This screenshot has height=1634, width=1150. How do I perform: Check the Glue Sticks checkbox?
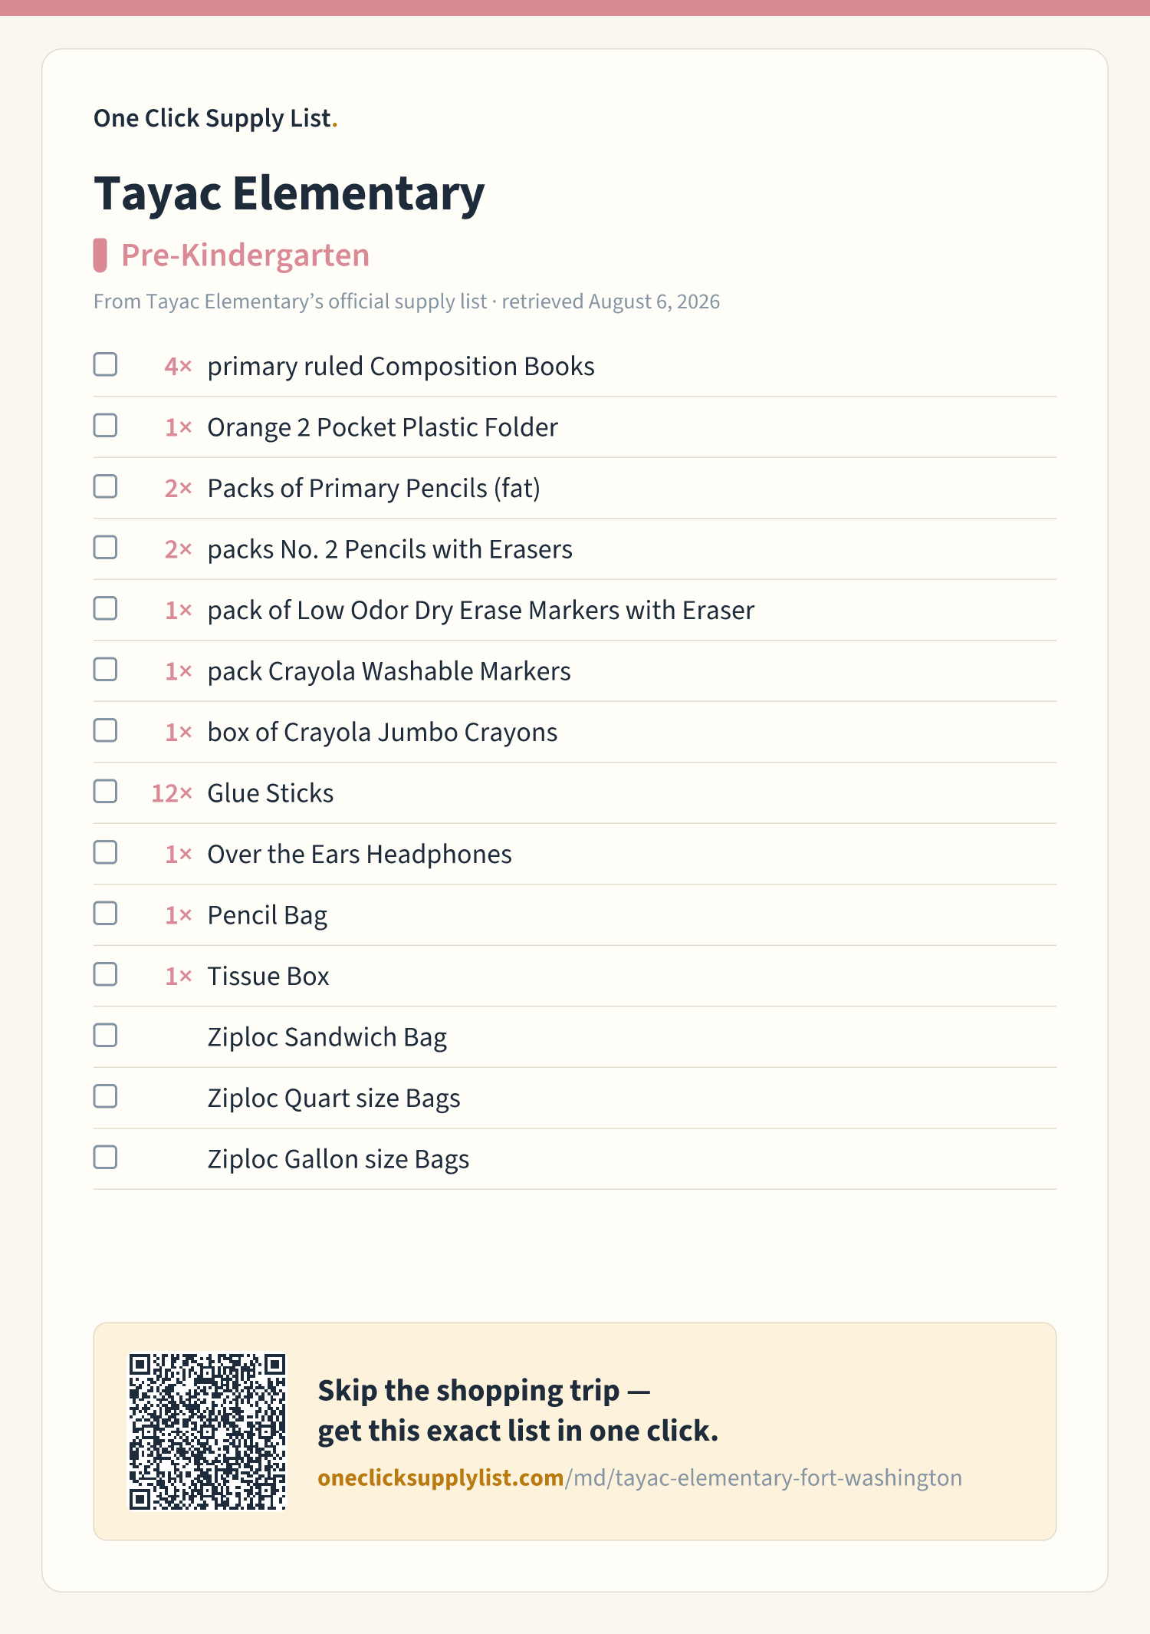105,792
